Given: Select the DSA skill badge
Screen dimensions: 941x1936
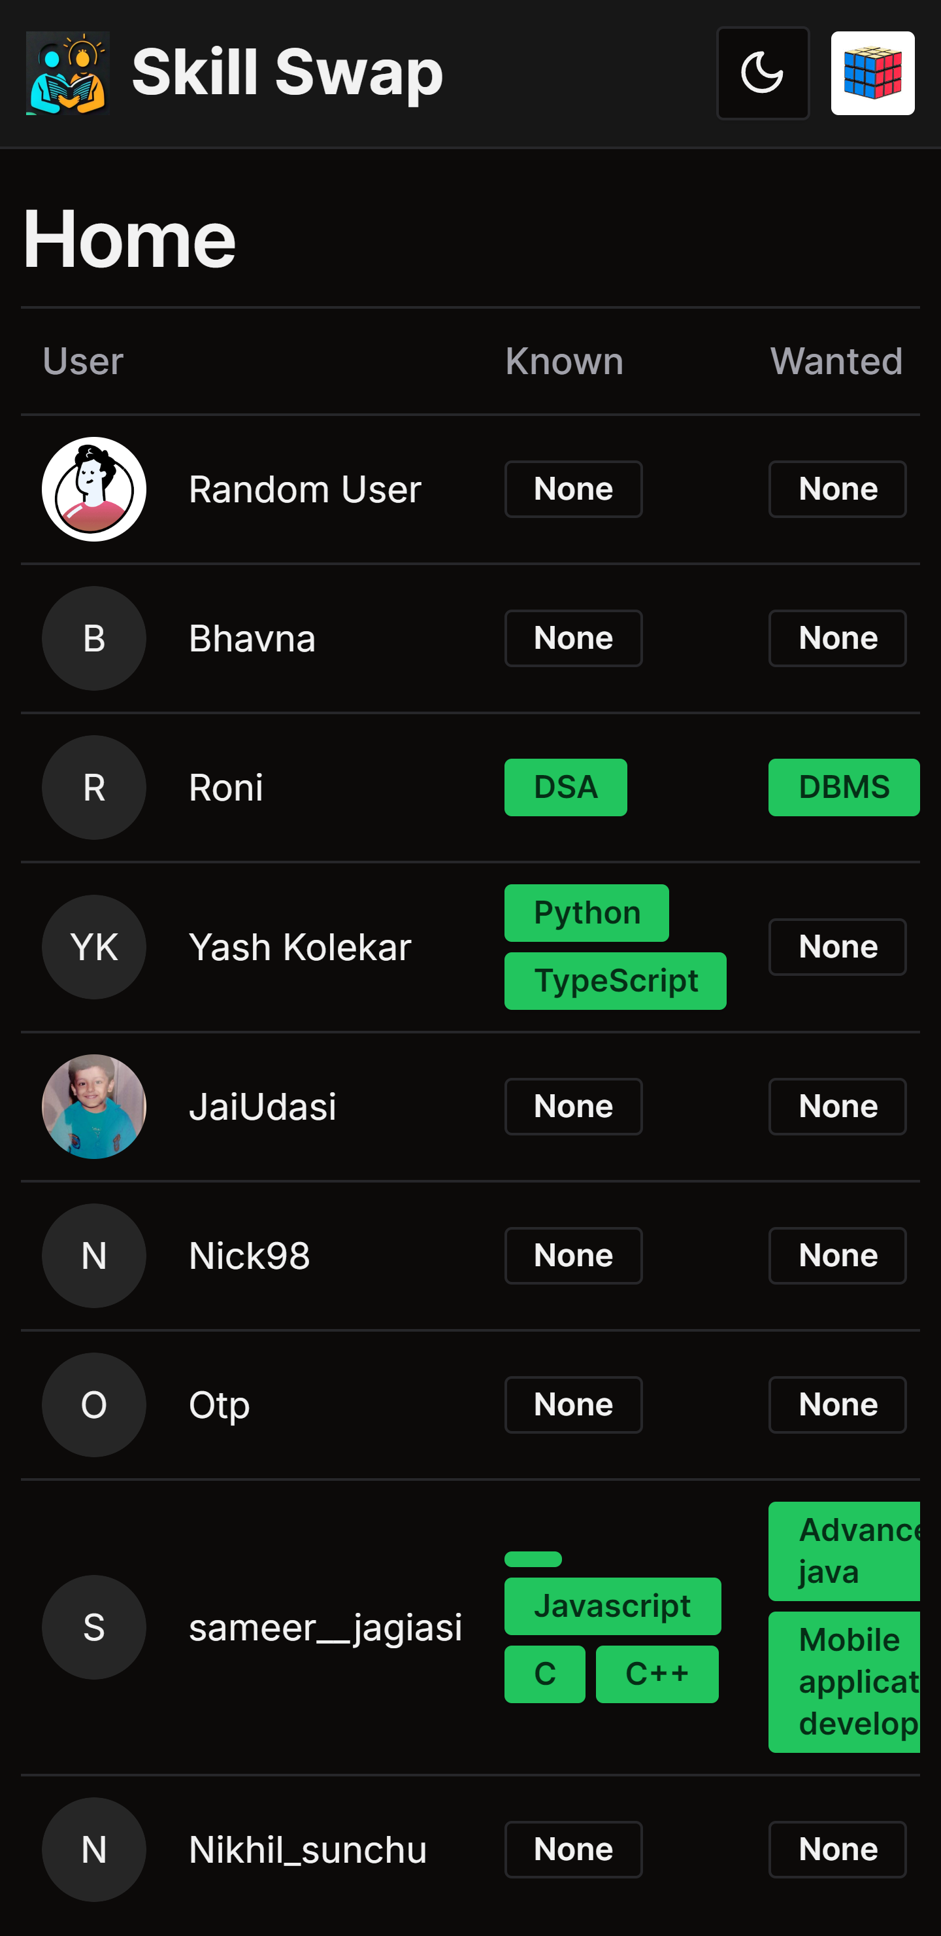Looking at the screenshot, I should pos(565,787).
